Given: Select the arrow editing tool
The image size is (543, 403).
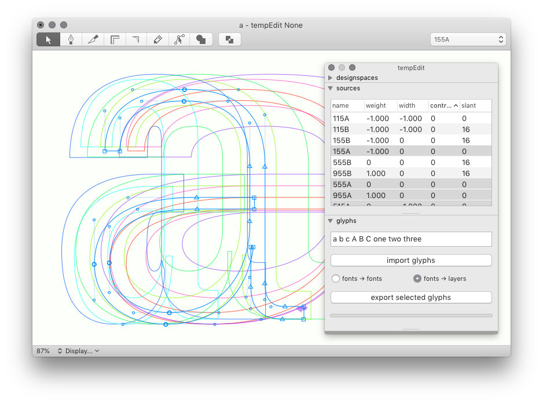Looking at the screenshot, I should [x=49, y=39].
